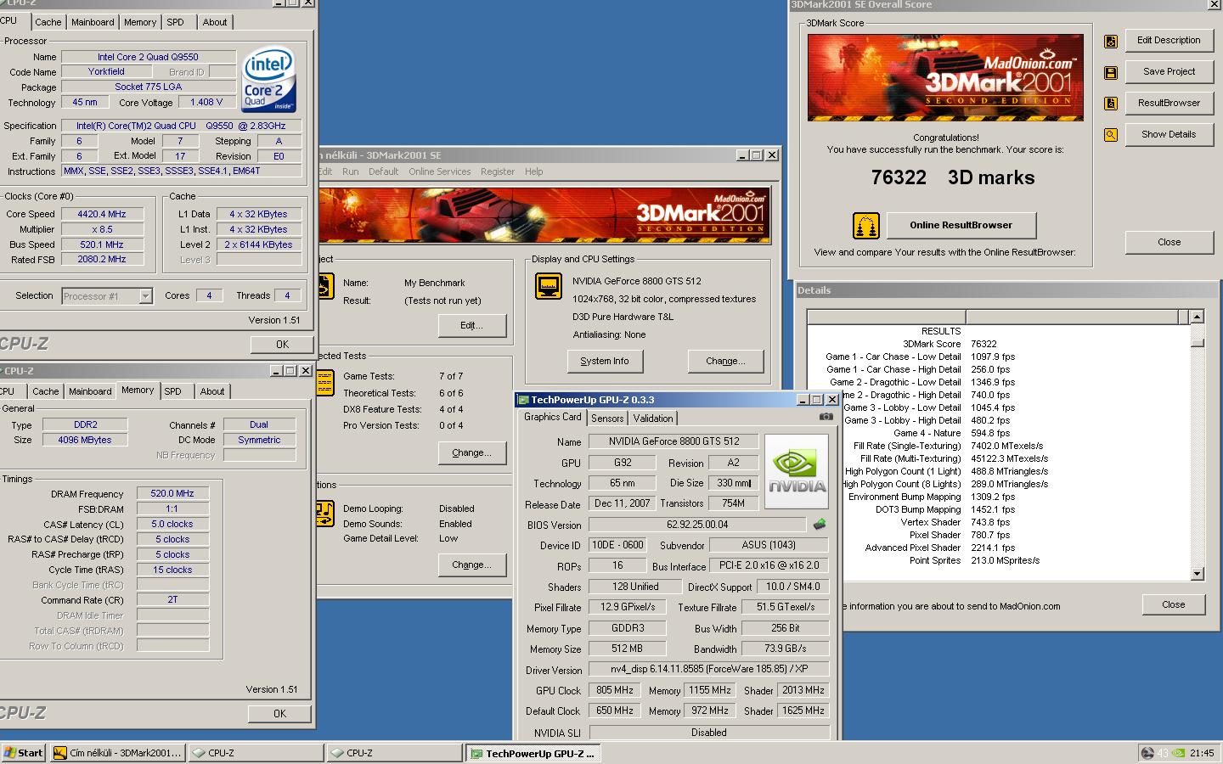The height and width of the screenshot is (764, 1223).
Task: Click the globe tray icon
Action: pos(1147,753)
